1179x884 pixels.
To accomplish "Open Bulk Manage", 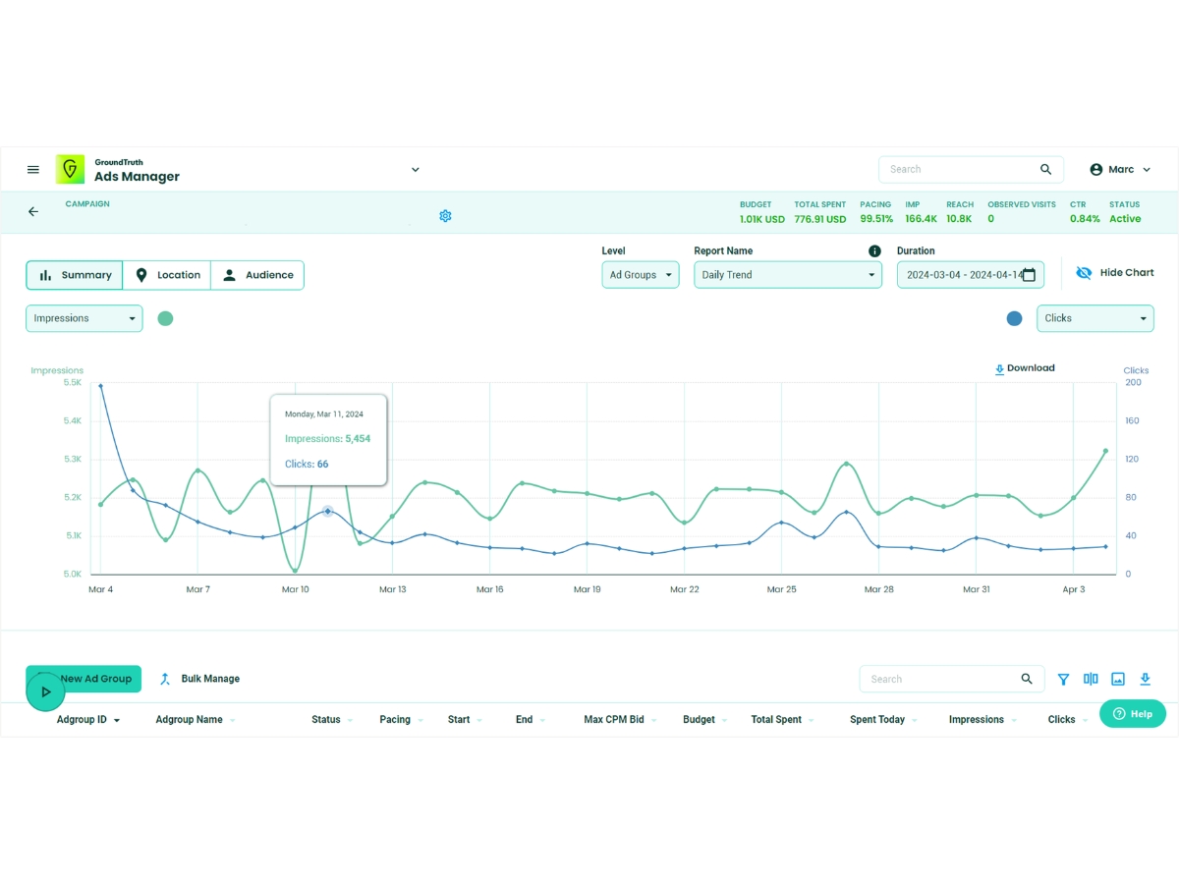I will (199, 679).
